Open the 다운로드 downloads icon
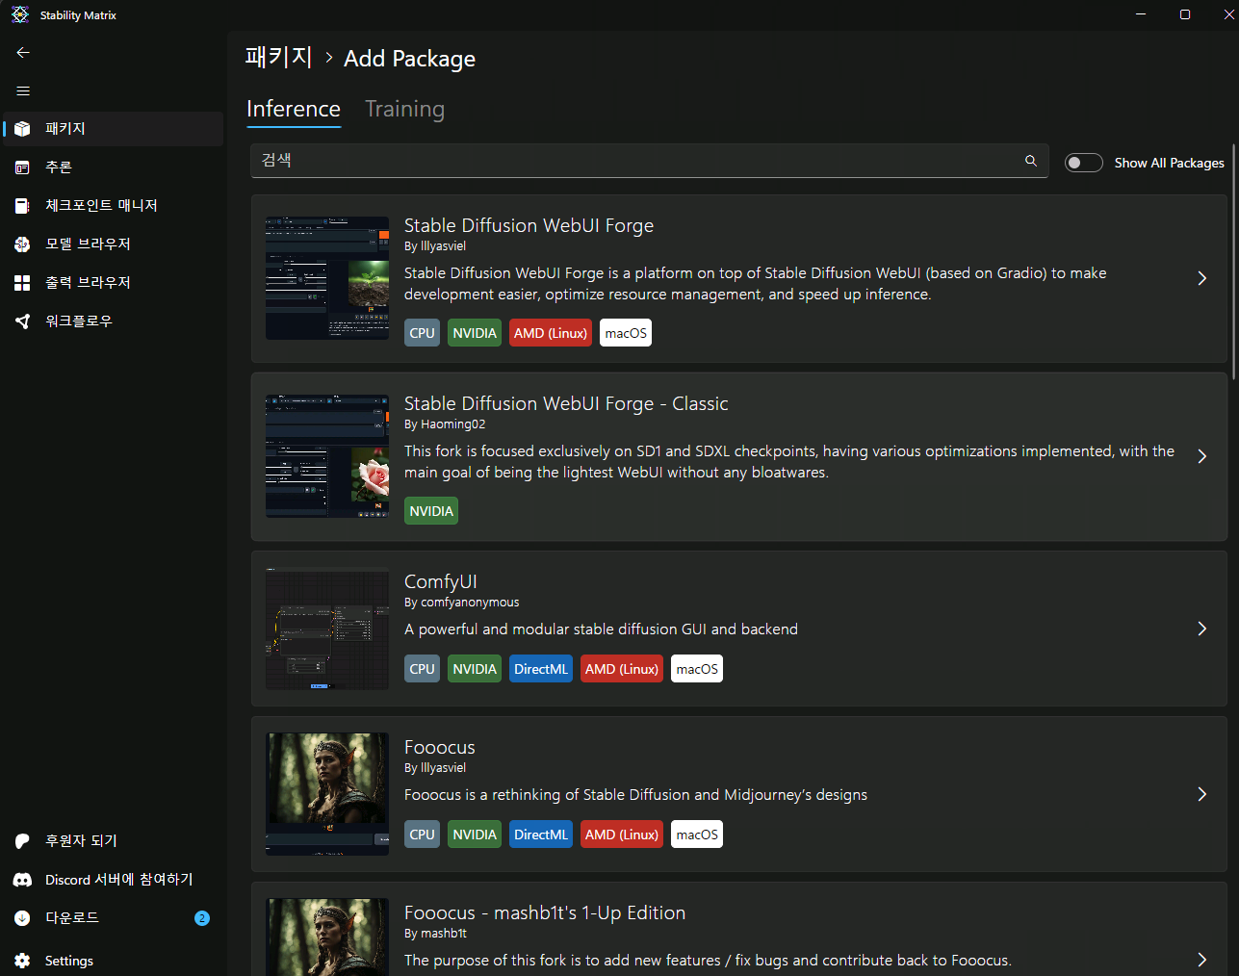The width and height of the screenshot is (1239, 976). pyautogui.click(x=23, y=918)
